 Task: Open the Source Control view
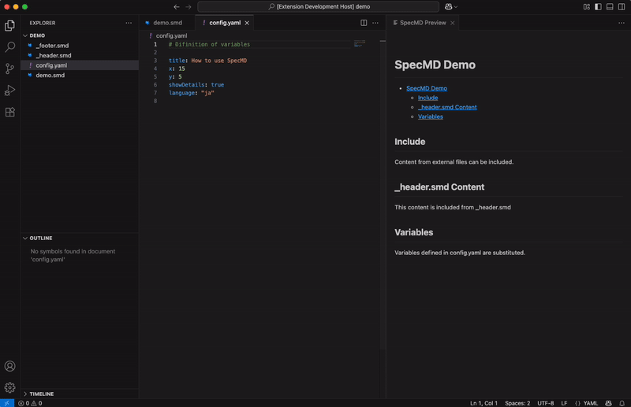pos(9,68)
